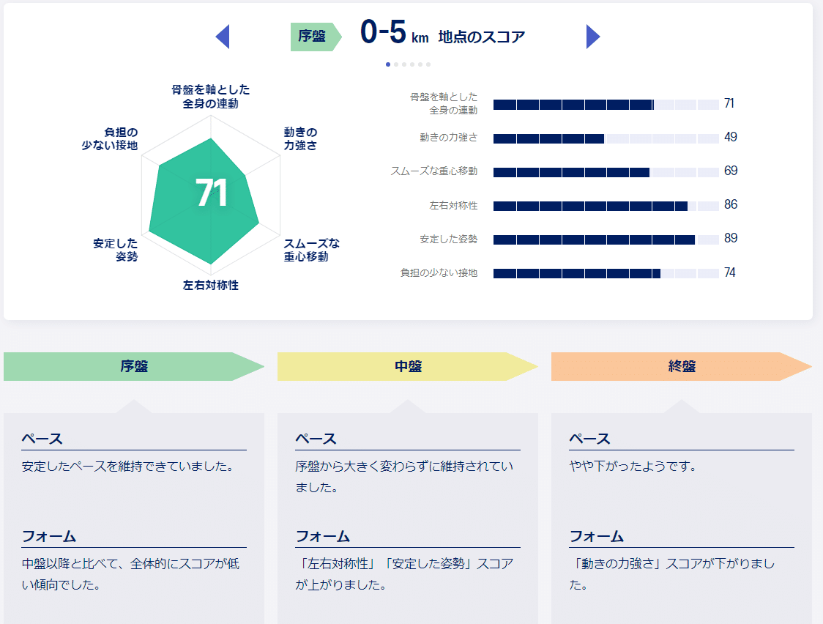This screenshot has height=624, width=823.
Task: Click the フォーム heading in 中盤 panel
Action: tap(322, 536)
